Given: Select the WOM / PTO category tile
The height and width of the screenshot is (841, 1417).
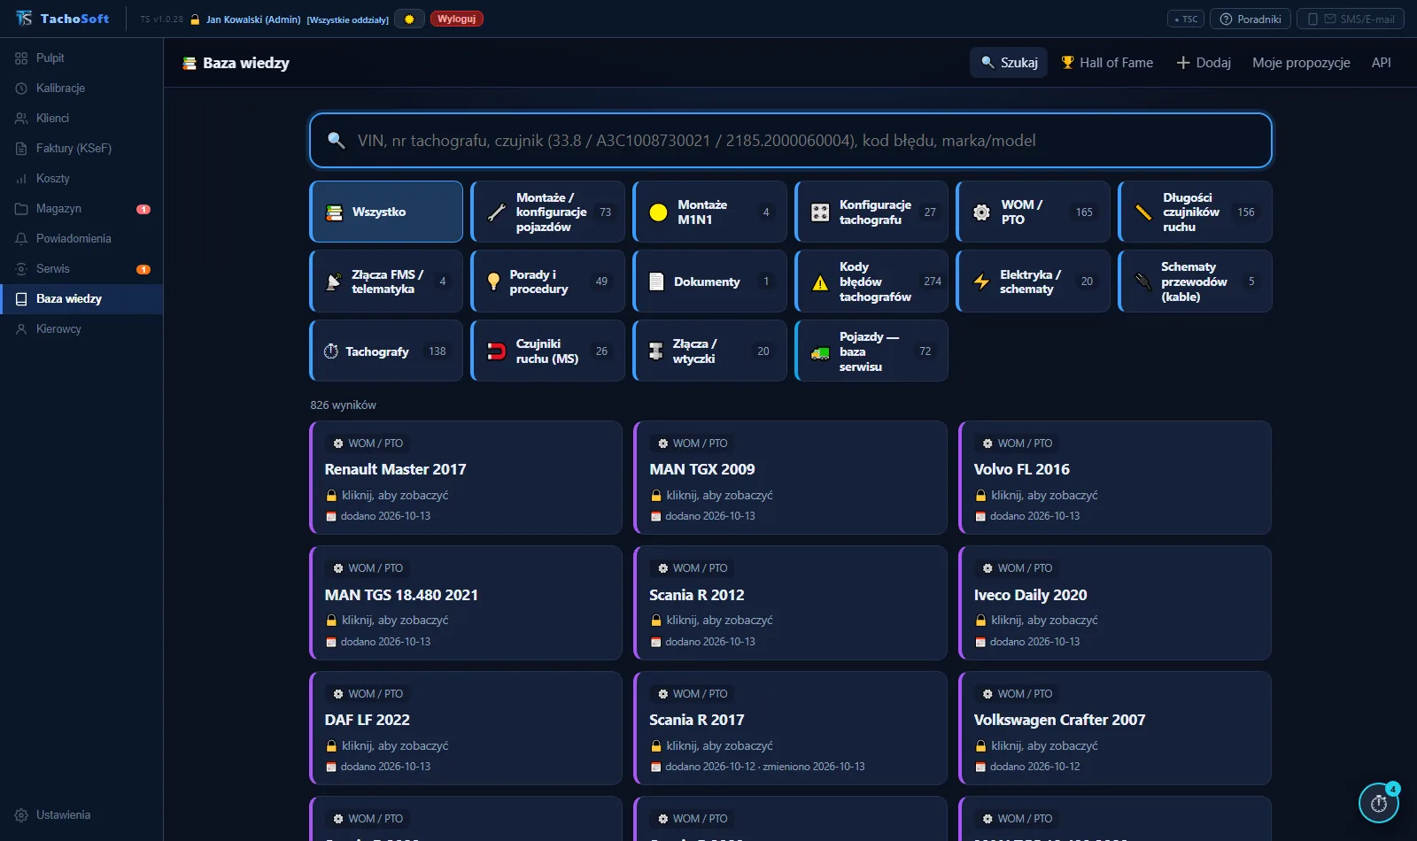Looking at the screenshot, I should pos(1034,212).
